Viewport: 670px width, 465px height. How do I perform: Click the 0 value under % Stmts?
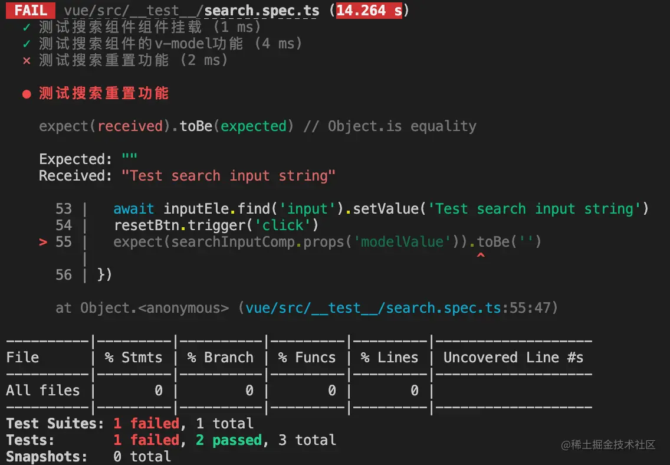coord(159,390)
